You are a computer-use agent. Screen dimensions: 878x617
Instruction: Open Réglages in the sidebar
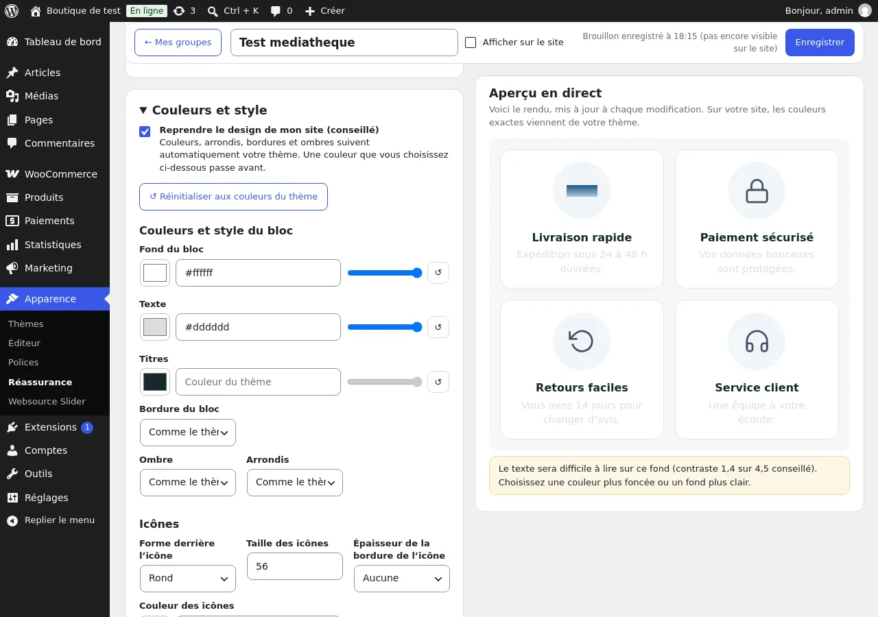[x=55, y=498]
